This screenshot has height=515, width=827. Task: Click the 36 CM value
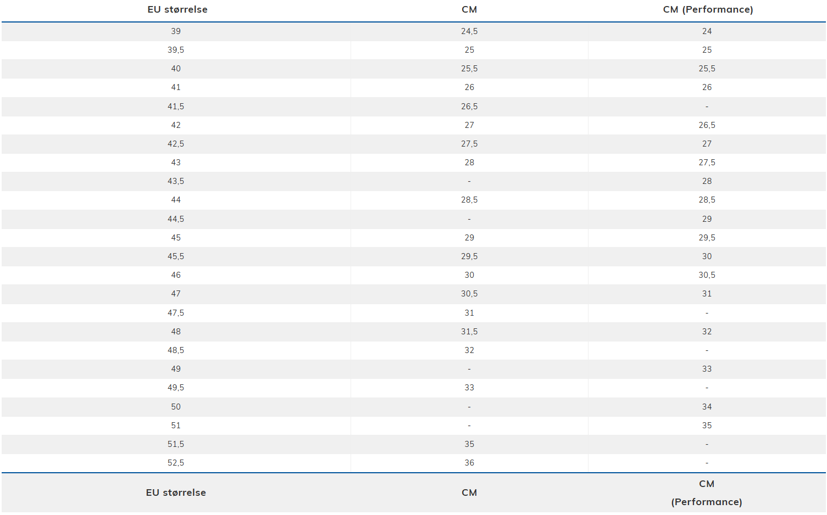click(x=469, y=463)
